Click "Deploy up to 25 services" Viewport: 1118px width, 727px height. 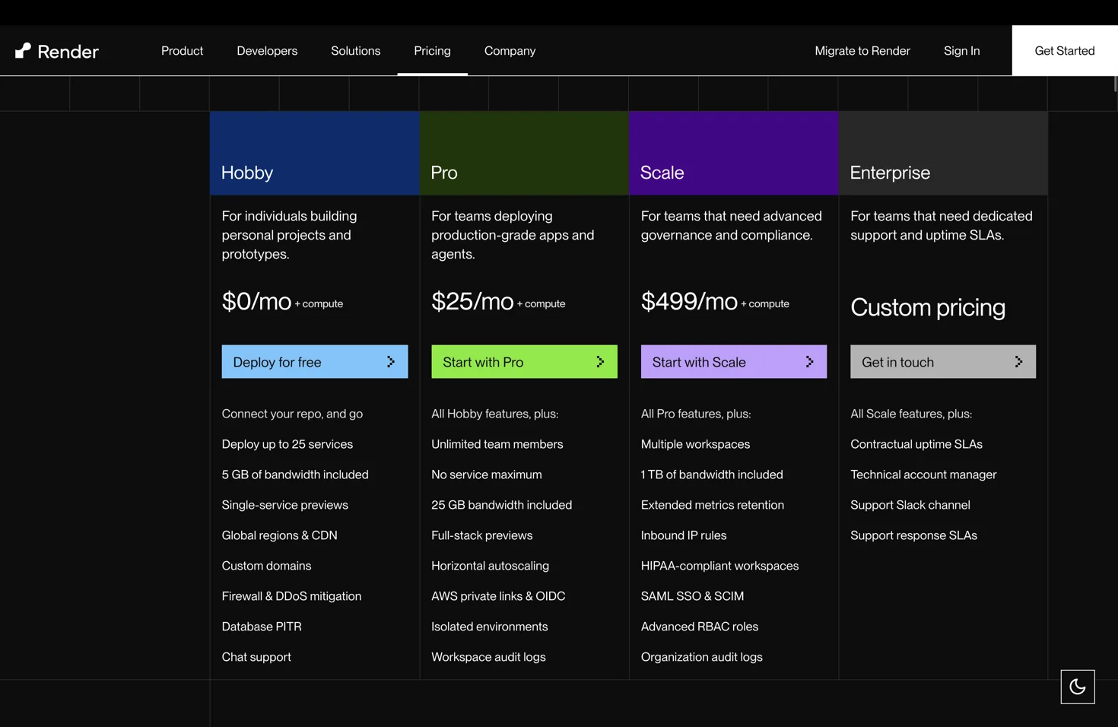point(287,444)
